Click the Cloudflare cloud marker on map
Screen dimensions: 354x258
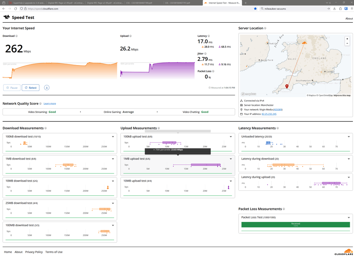click(x=304, y=42)
